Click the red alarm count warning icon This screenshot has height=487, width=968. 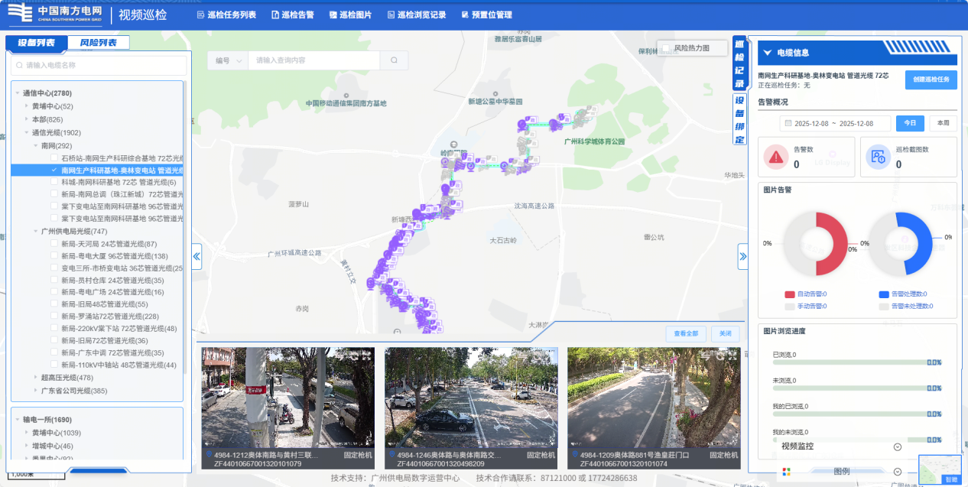(x=776, y=157)
